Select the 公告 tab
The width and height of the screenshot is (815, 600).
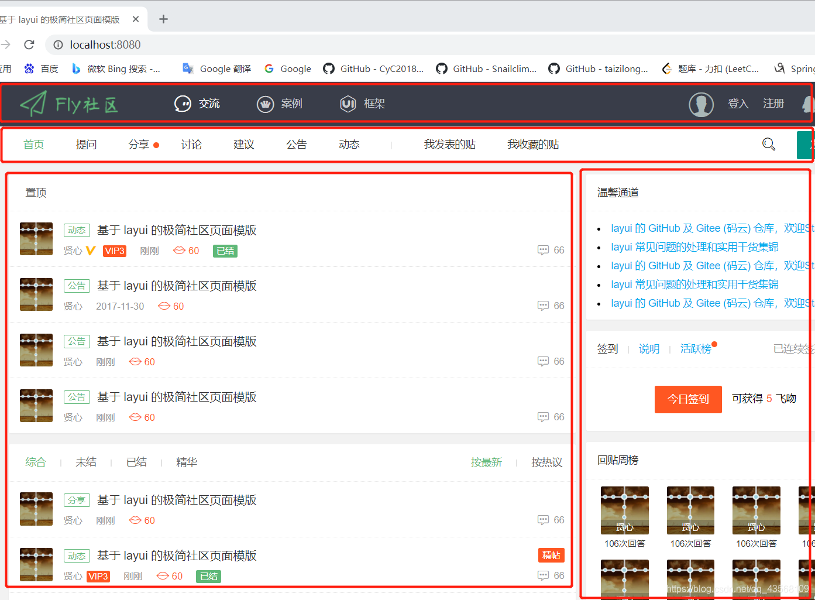point(297,145)
